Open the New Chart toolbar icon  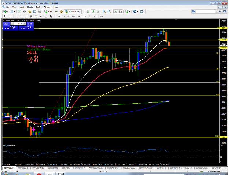[5, 11]
